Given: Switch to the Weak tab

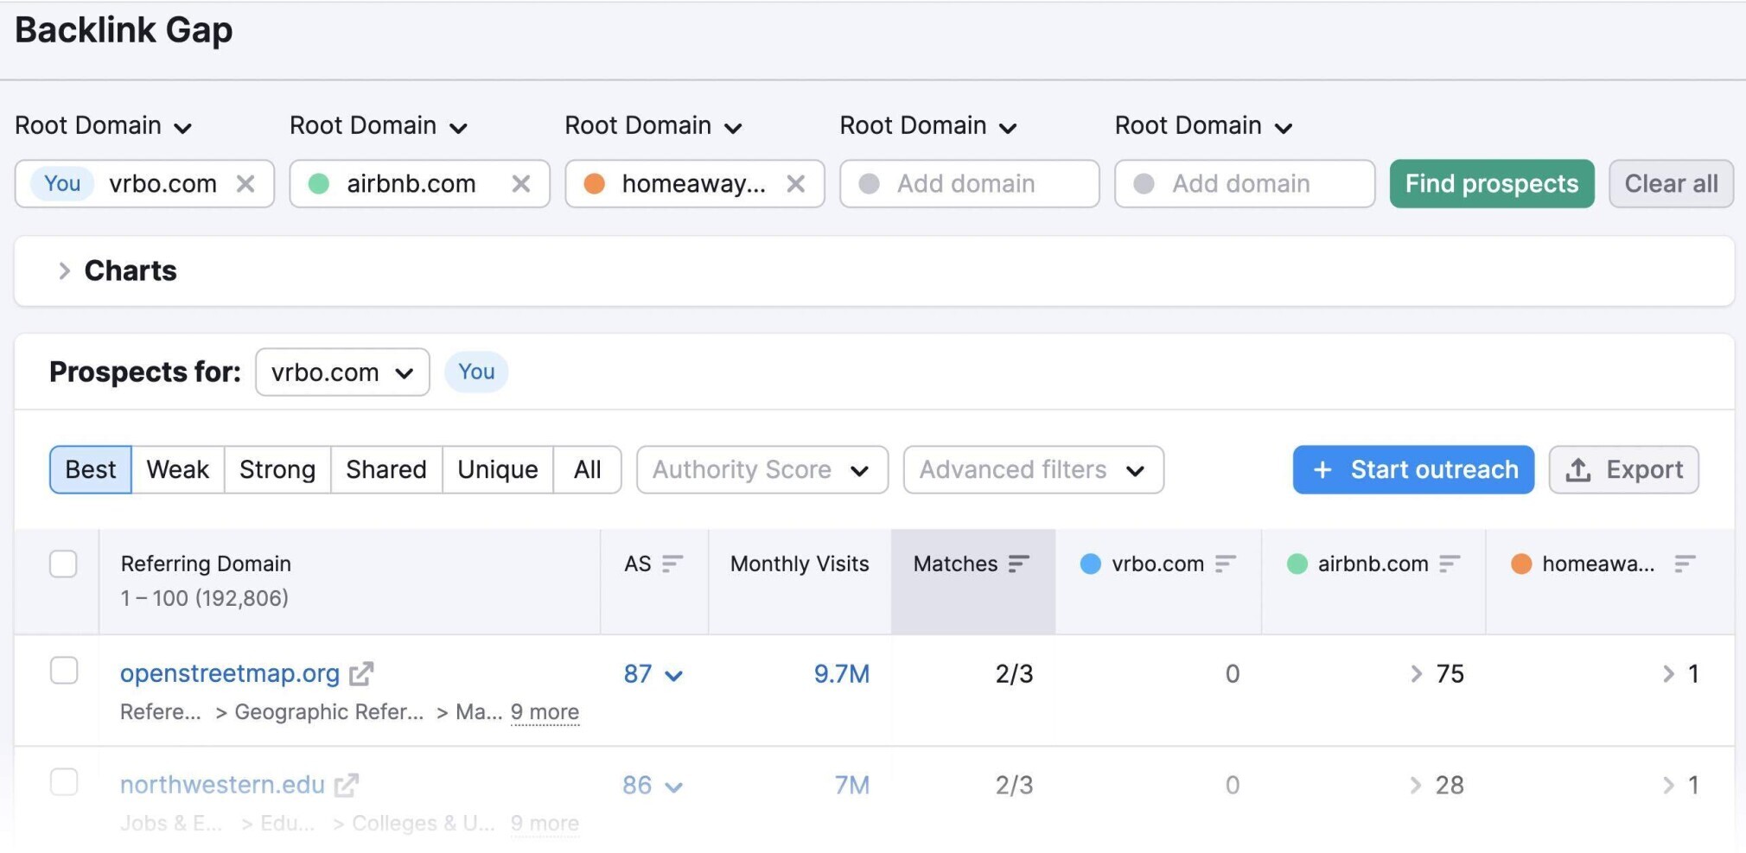Looking at the screenshot, I should (177, 469).
